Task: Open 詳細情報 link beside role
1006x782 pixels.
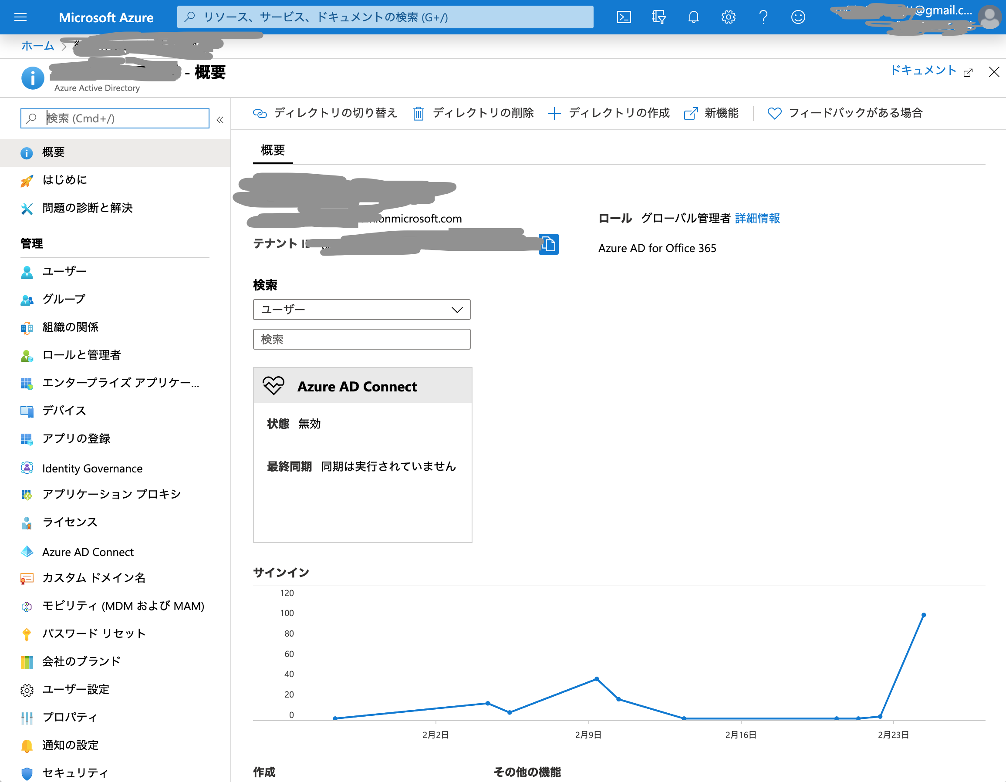Action: click(x=757, y=218)
